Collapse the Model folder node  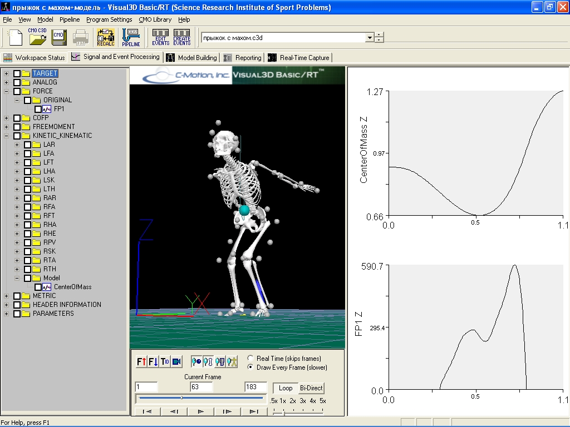pyautogui.click(x=17, y=278)
